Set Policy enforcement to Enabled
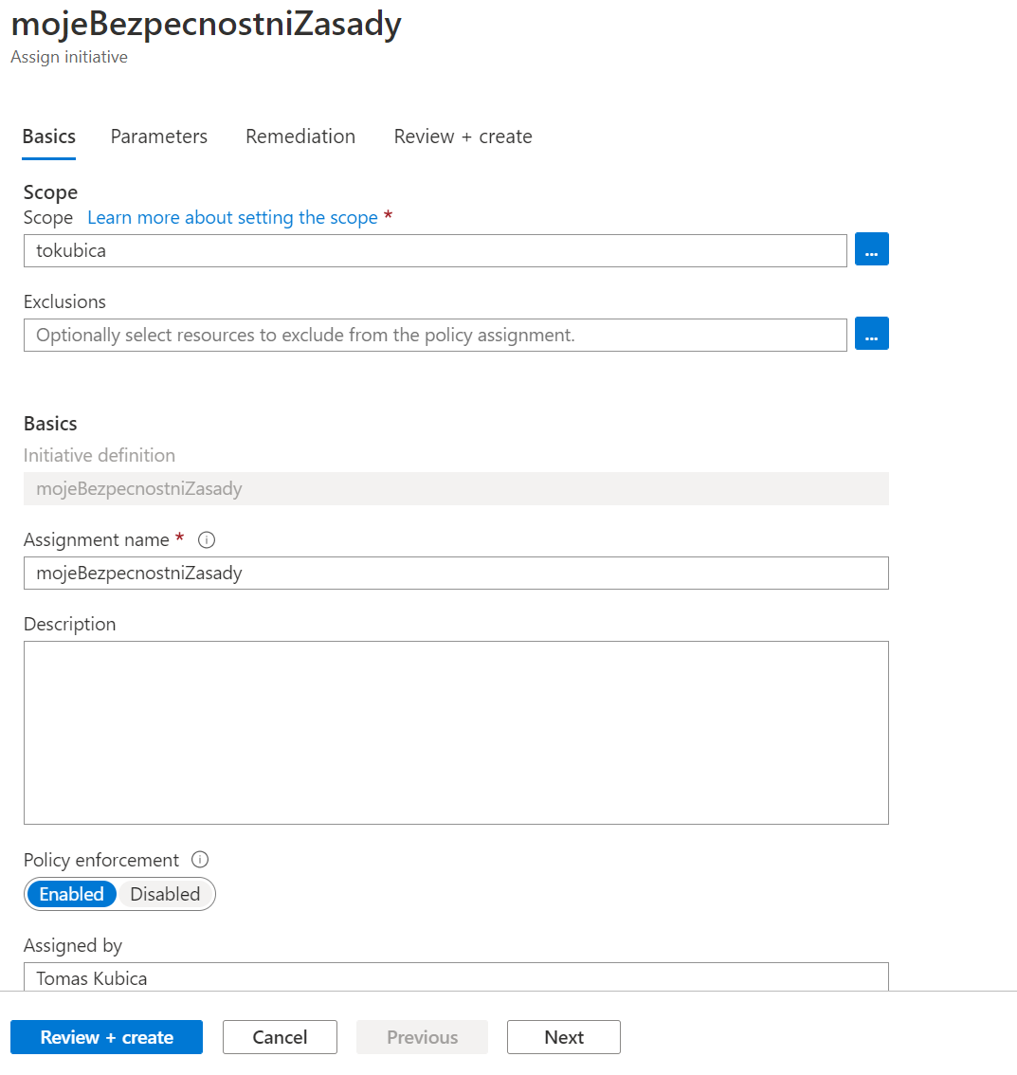The width and height of the screenshot is (1017, 1075). (71, 894)
